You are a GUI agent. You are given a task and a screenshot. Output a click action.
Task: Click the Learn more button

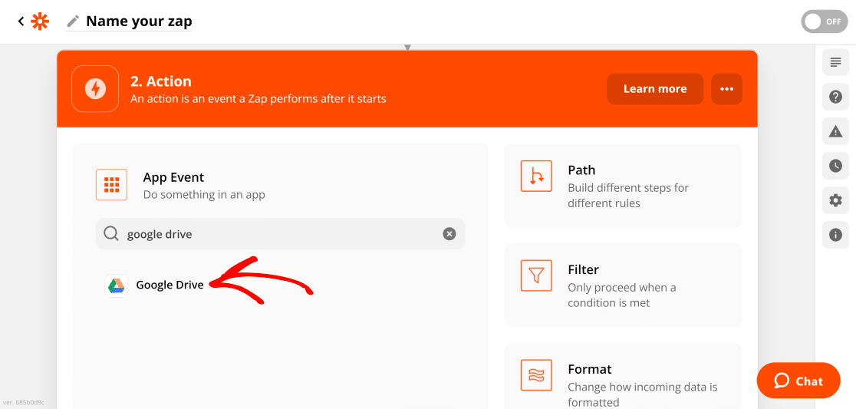pos(655,89)
